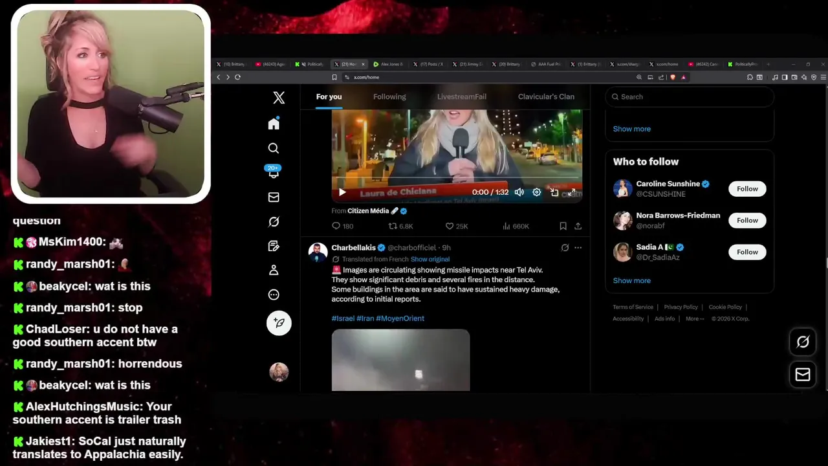The width and height of the screenshot is (828, 466).
Task: Bookmark the Citizen Média video post
Action: point(563,226)
